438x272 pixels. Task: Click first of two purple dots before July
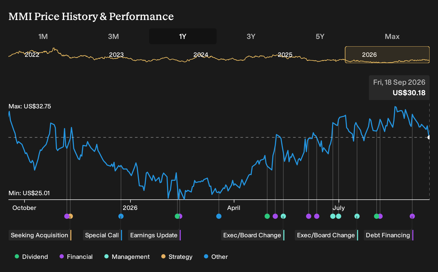[x=309, y=216]
